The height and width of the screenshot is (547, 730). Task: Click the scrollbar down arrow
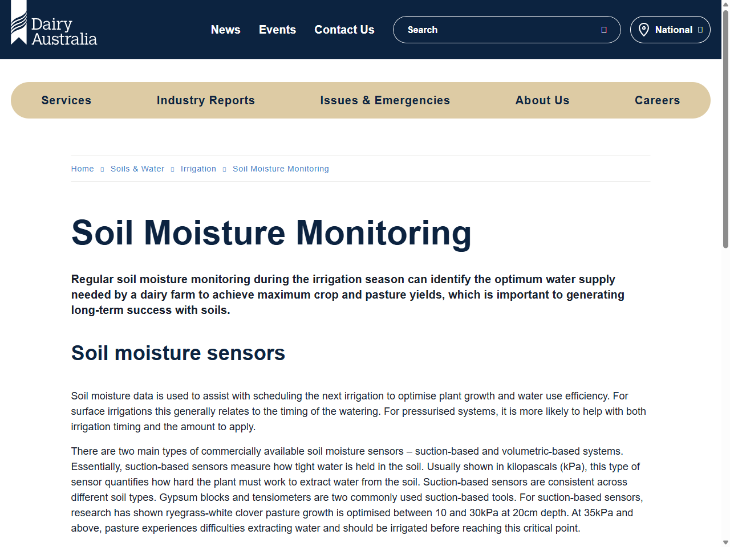click(x=725, y=541)
